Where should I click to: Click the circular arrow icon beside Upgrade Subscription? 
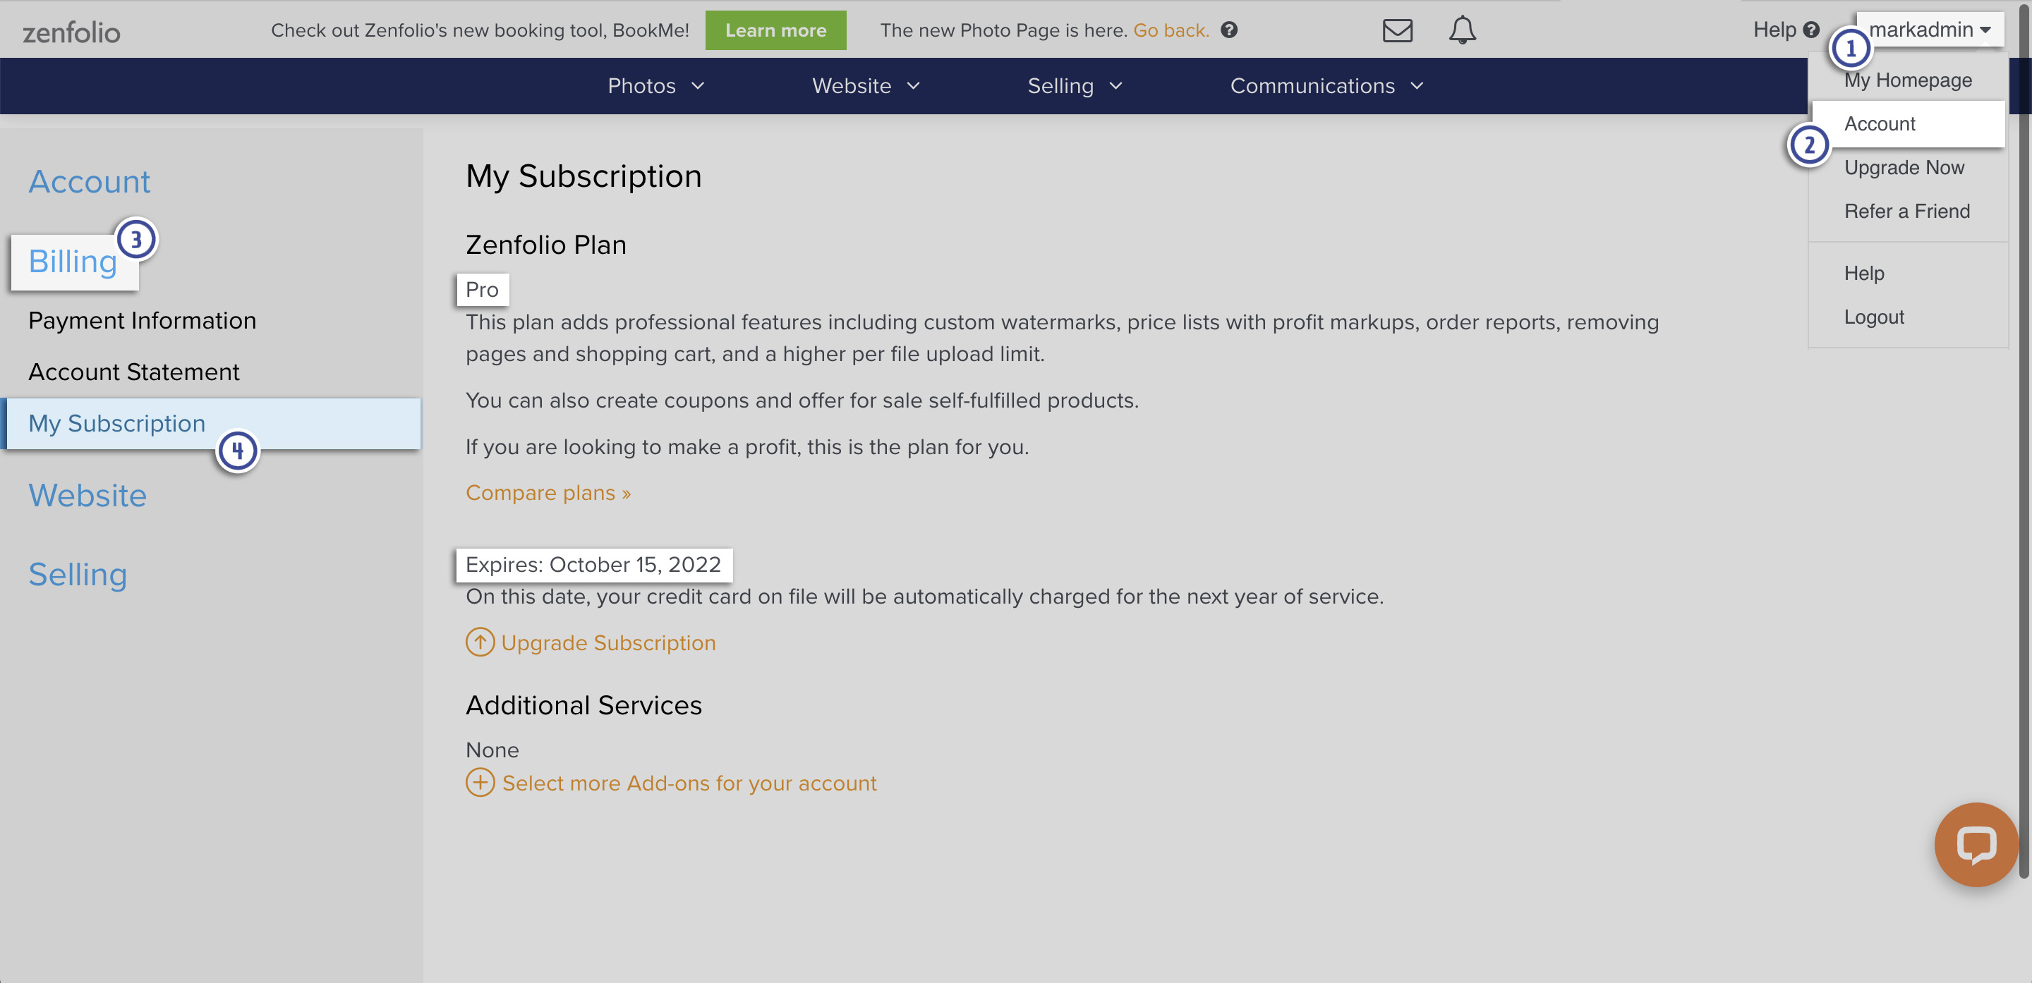click(479, 642)
